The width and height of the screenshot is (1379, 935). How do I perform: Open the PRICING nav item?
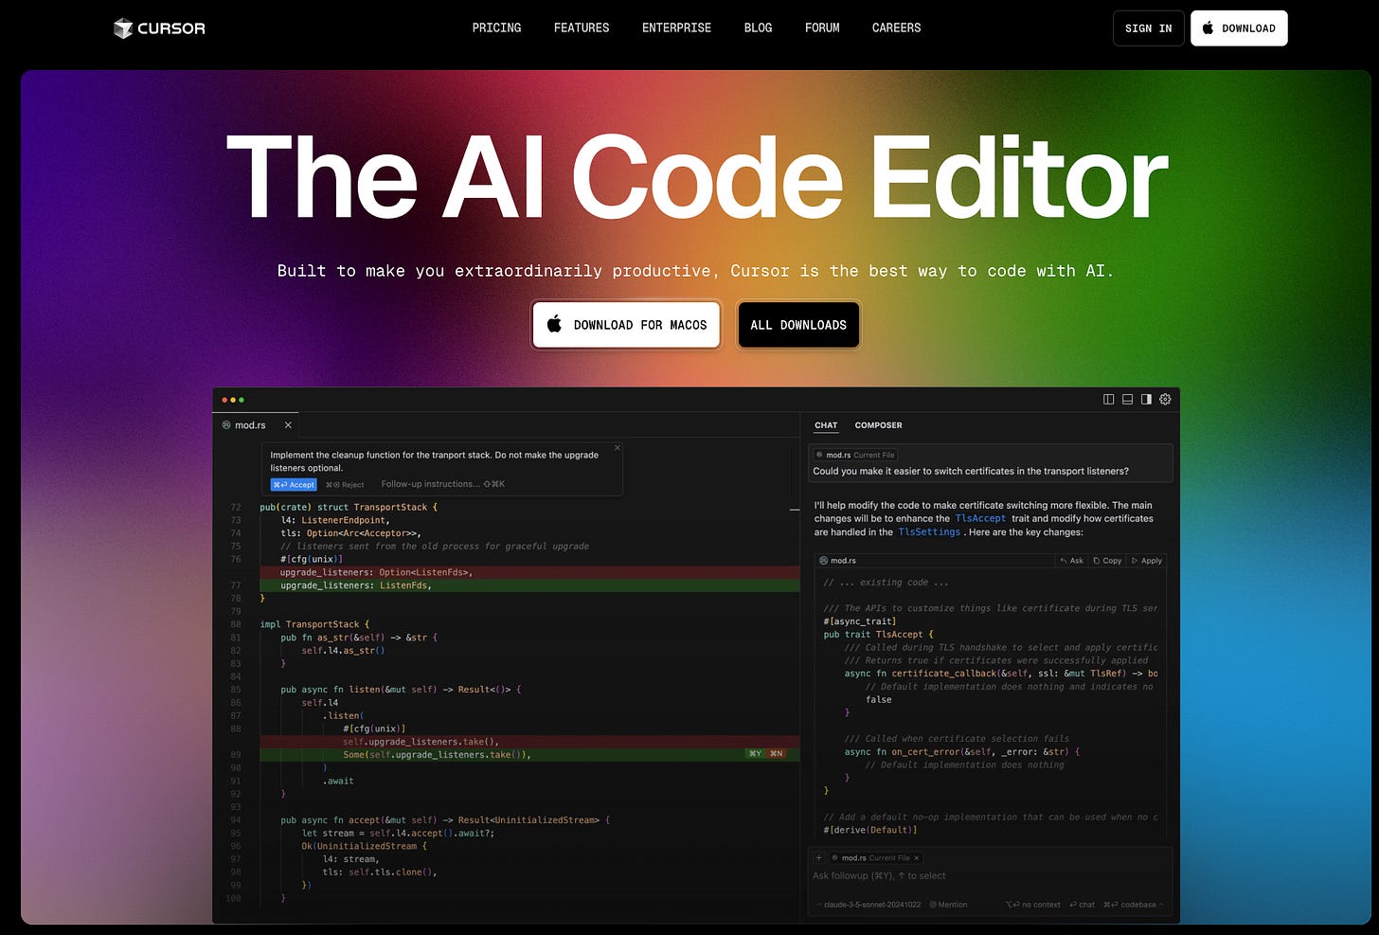[496, 28]
